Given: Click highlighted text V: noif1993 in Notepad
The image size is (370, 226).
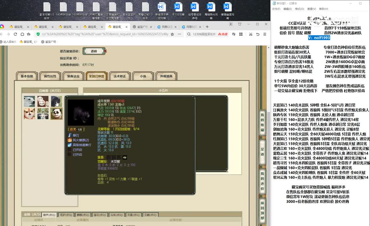Looking at the screenshot, I should point(319,38).
